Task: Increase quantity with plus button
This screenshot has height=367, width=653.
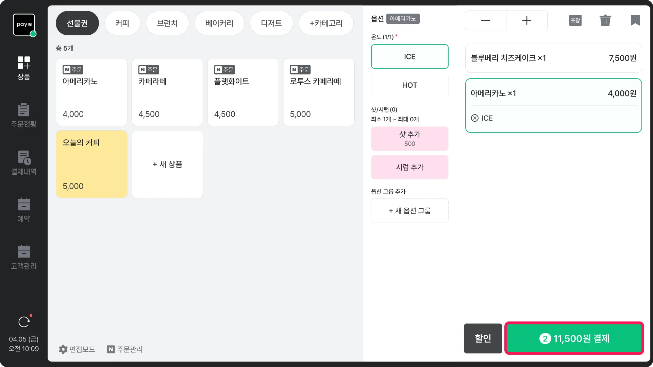Action: click(x=526, y=20)
